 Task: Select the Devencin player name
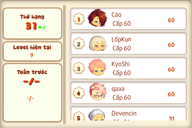click(x=124, y=113)
